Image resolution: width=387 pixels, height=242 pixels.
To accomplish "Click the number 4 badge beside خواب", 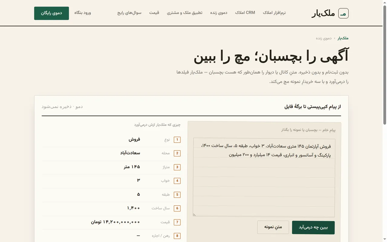I will click(177, 181).
